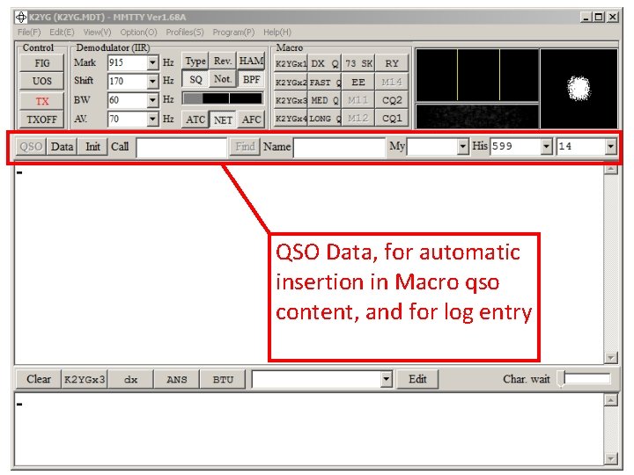Click the TXOFF button
634x475 pixels.
coord(42,120)
